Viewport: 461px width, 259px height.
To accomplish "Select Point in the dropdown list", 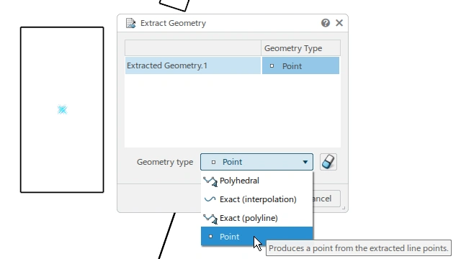I will 256,237.
